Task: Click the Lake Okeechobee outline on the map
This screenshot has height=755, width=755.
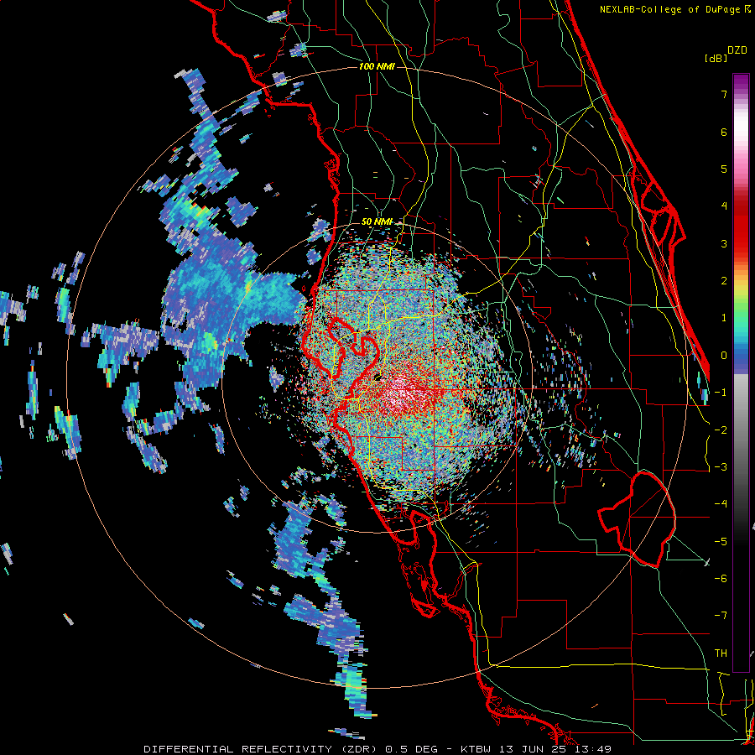Action: coord(637,520)
